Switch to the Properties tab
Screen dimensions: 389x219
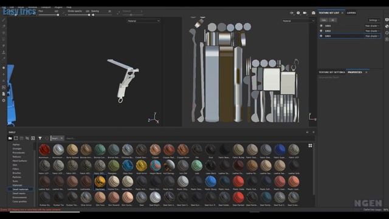pos(355,72)
